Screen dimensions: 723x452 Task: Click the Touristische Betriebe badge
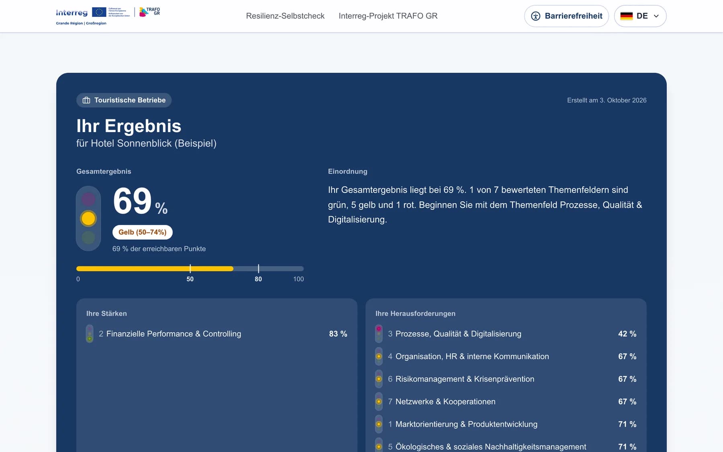click(x=124, y=100)
